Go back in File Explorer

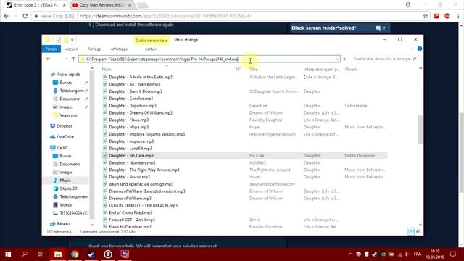click(x=49, y=59)
